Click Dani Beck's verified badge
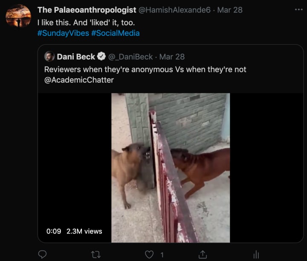The image size is (307, 261). click(x=101, y=57)
